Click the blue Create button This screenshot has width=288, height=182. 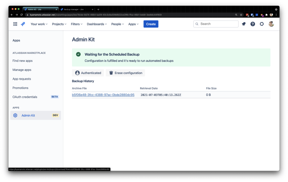point(151,24)
